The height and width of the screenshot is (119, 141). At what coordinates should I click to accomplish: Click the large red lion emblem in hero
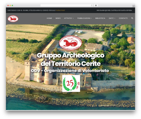point(70,43)
